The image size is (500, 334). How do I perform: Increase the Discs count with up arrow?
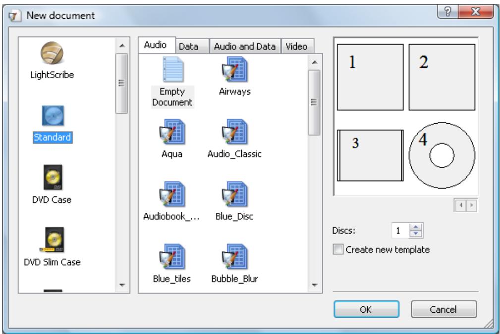coord(415,227)
